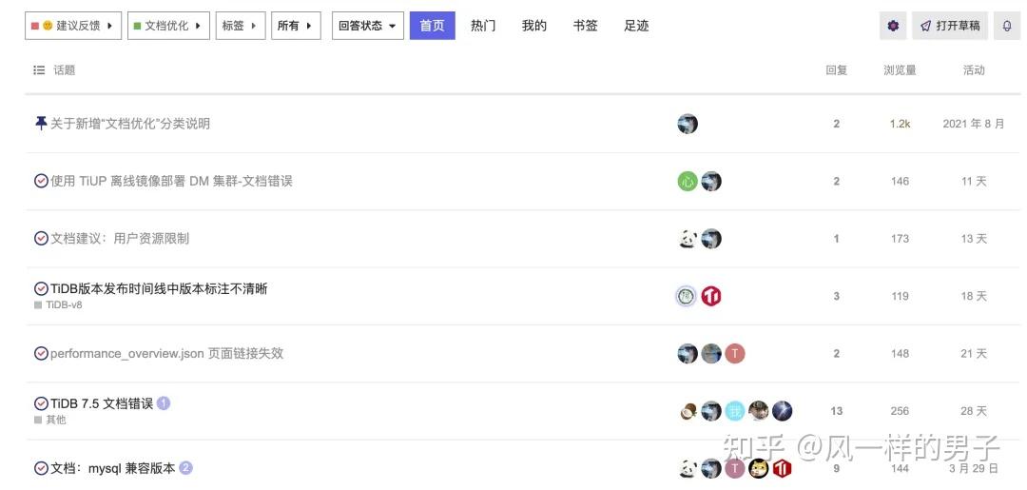Click green avatar on TiUP topic row
Screen dimensions: 1027x490
(x=688, y=181)
